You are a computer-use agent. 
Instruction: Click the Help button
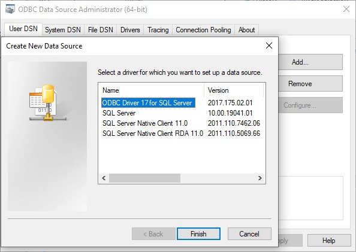tap(329, 241)
